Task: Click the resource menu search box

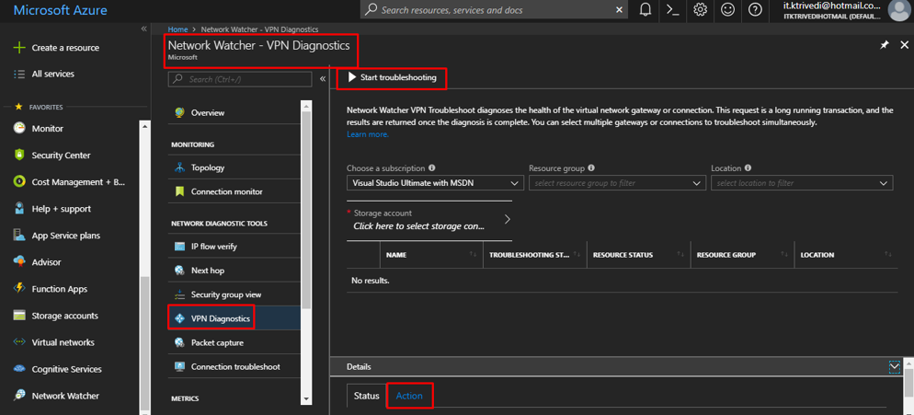Action: tap(241, 79)
